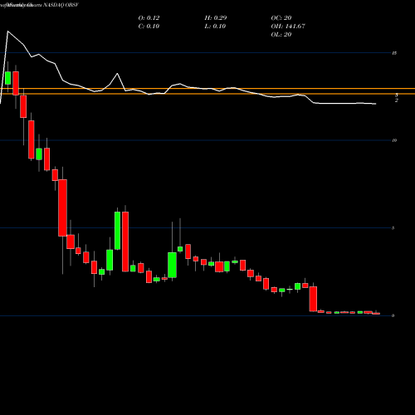415x415 pixels.
Task: Click the 'OL: 20' readout
Action: pyautogui.click(x=281, y=34)
